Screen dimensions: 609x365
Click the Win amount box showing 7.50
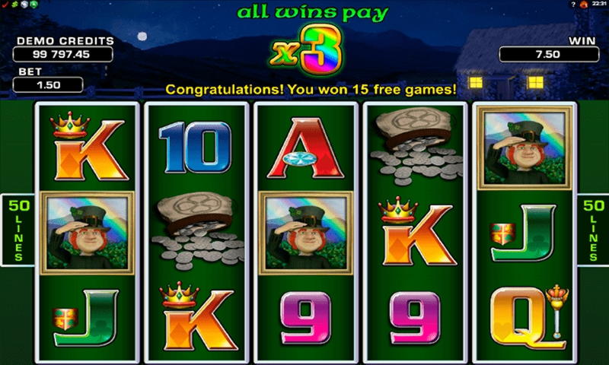tap(549, 54)
